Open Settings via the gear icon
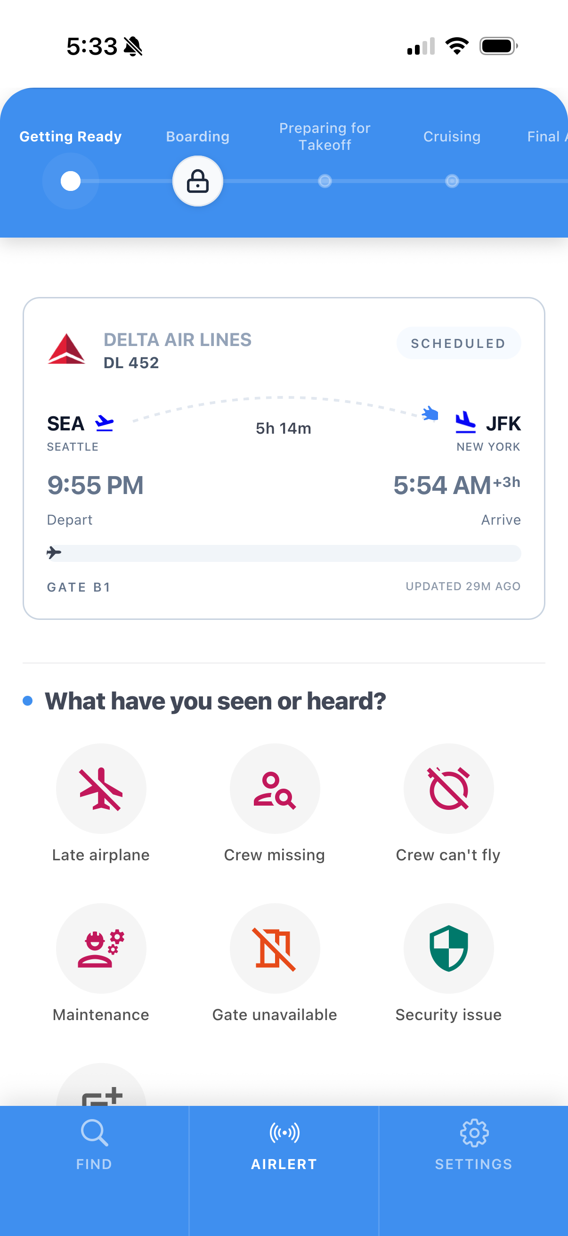 coord(474,1132)
